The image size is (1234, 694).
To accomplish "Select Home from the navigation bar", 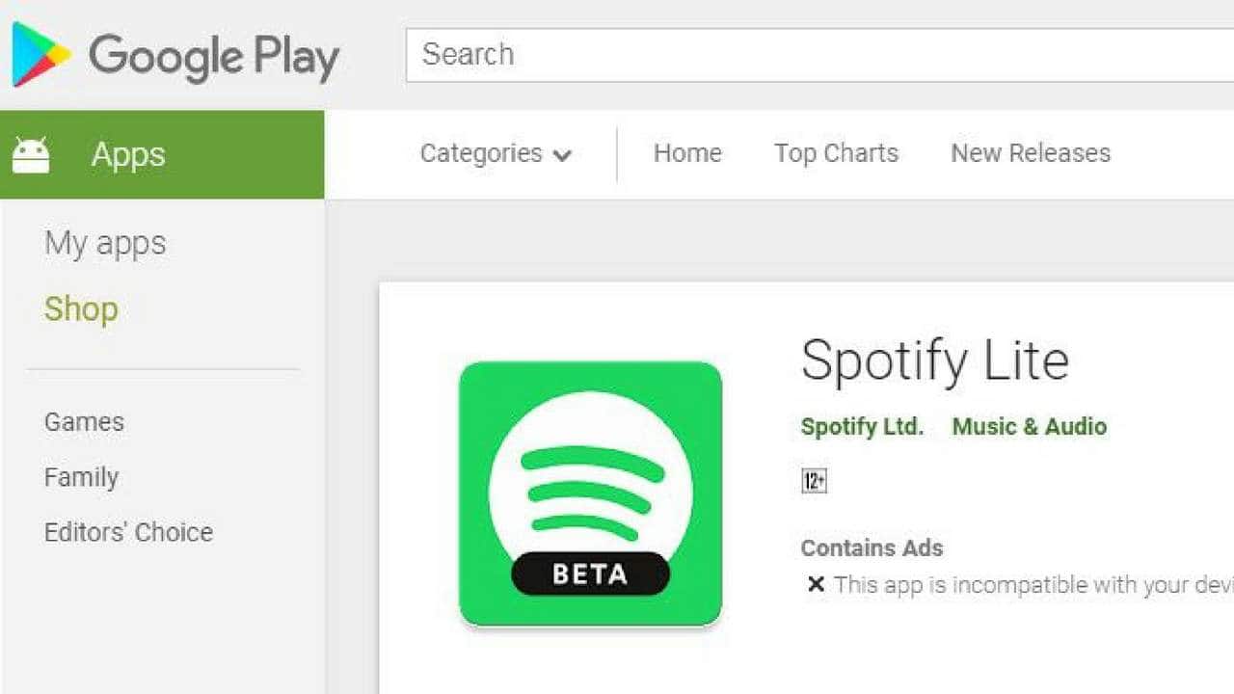I will (687, 153).
